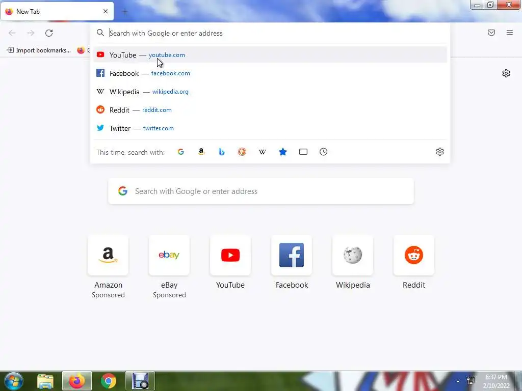The image size is (522, 391).
Task: Choose the YouTube suggestion in dropdown
Action: 270,55
